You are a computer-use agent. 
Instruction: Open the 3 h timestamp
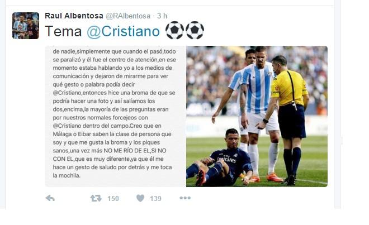(x=162, y=16)
